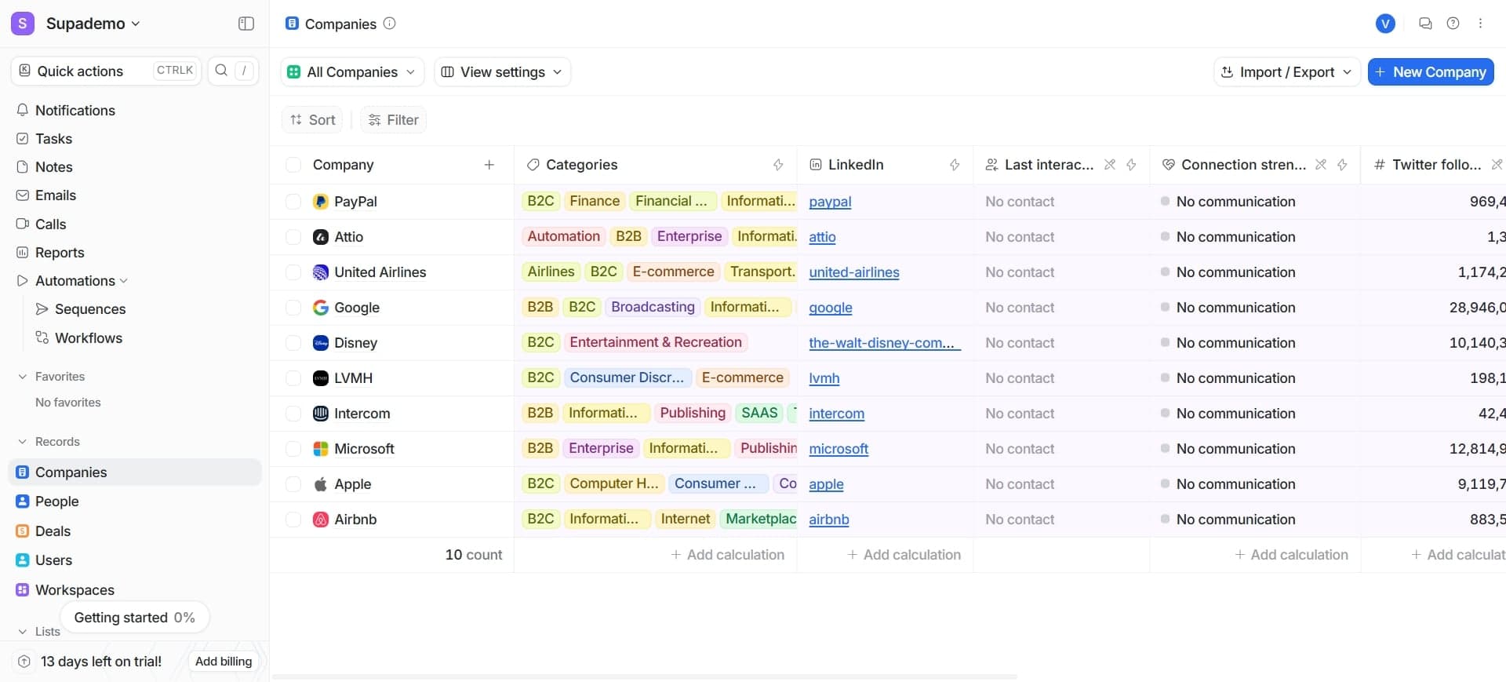Viewport: 1506px width, 682px height.
Task: Click the Sort button
Action: (x=312, y=120)
